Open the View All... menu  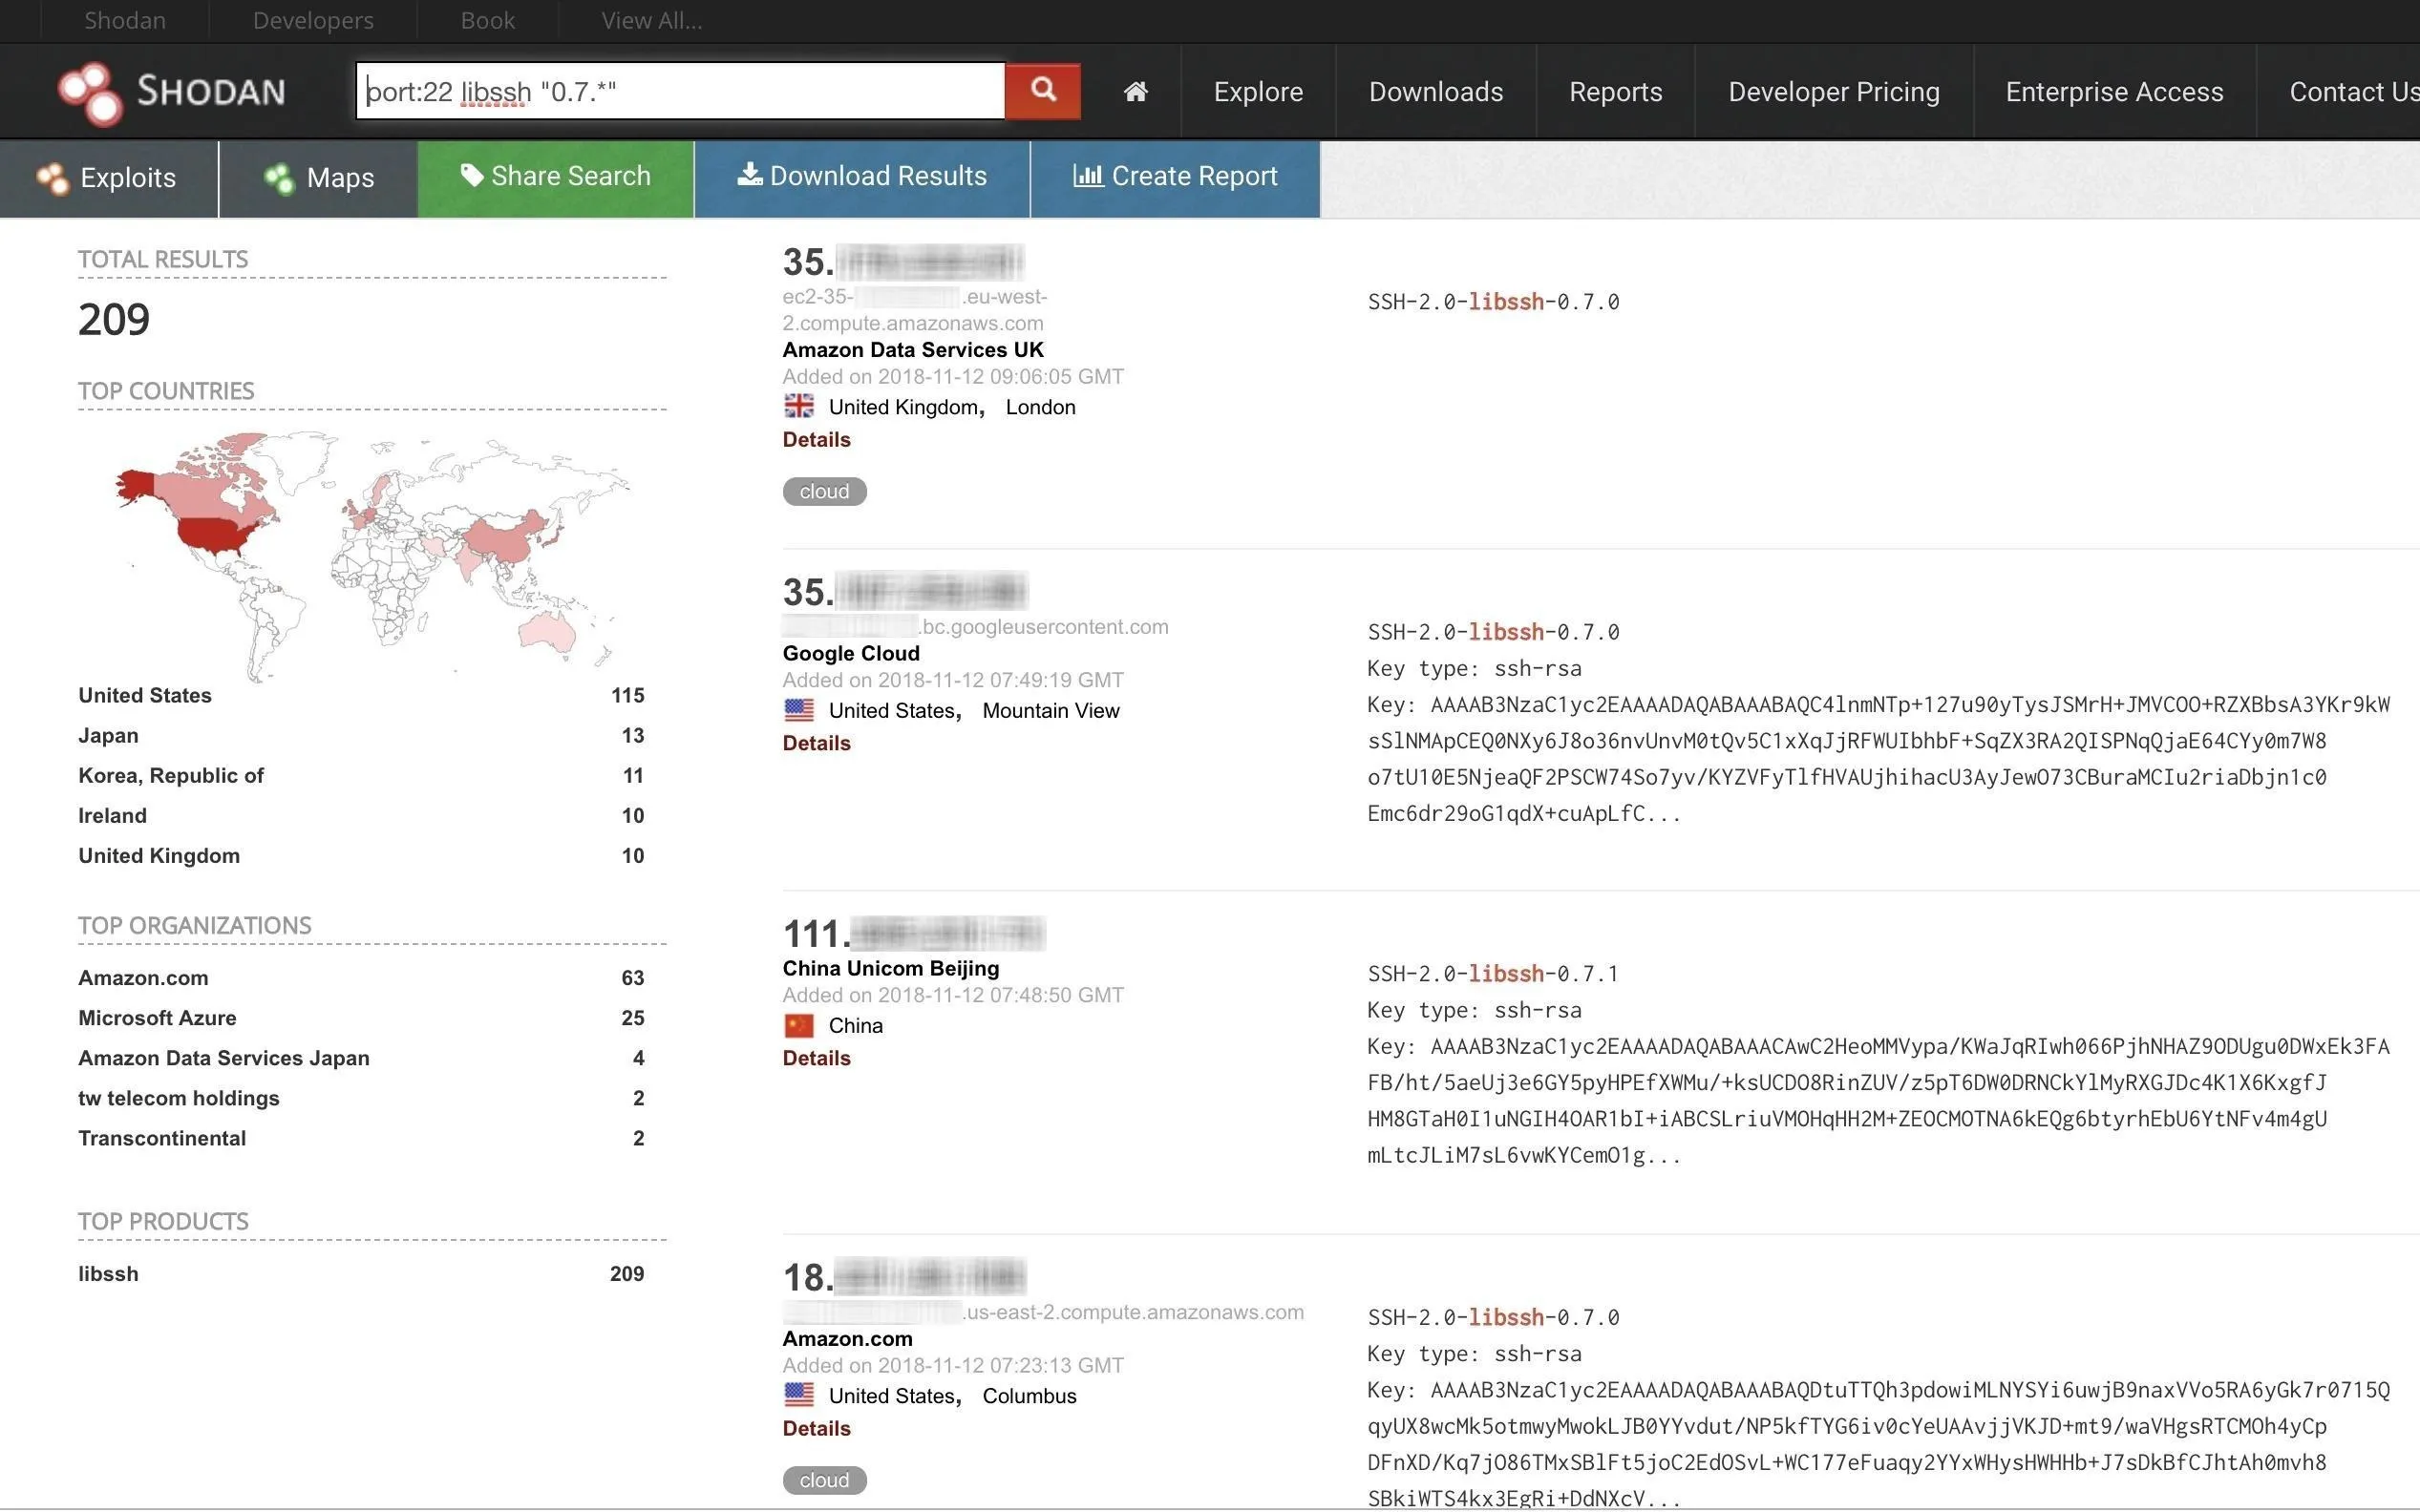click(x=651, y=20)
